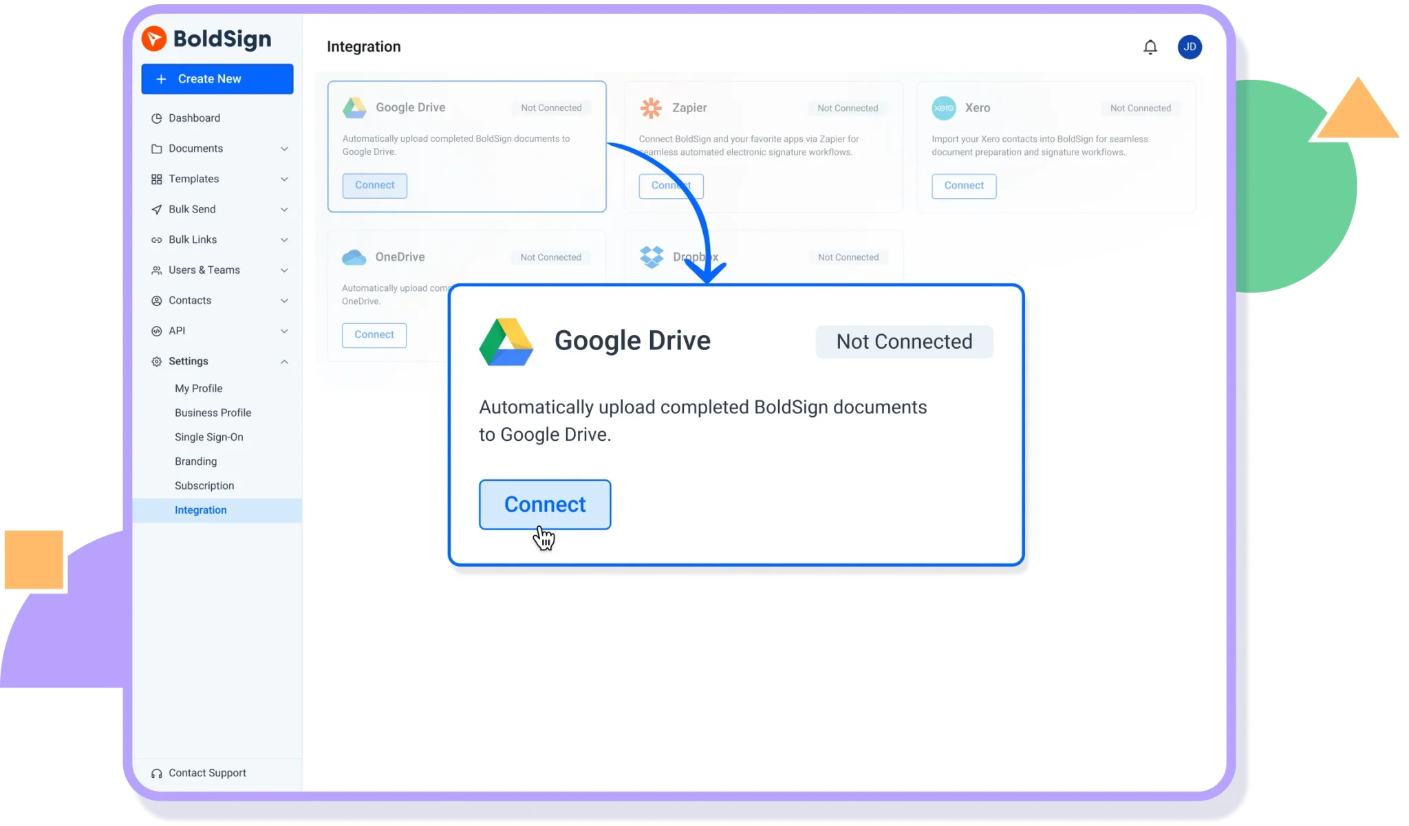Click the Not Connected status badge
Image resolution: width=1409 pixels, height=826 pixels.
903,341
